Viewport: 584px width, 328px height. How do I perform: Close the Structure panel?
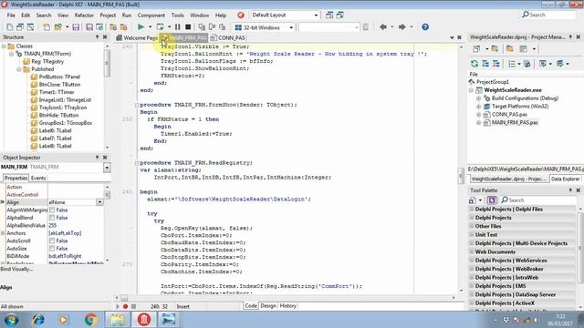click(105, 37)
